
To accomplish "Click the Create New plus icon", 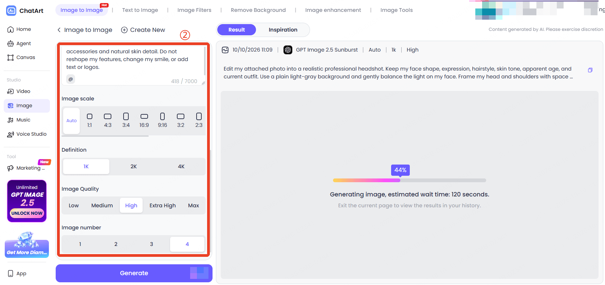I will (124, 30).
